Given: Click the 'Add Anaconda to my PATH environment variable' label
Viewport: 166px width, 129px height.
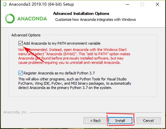Looking at the screenshot, I should [62, 43].
